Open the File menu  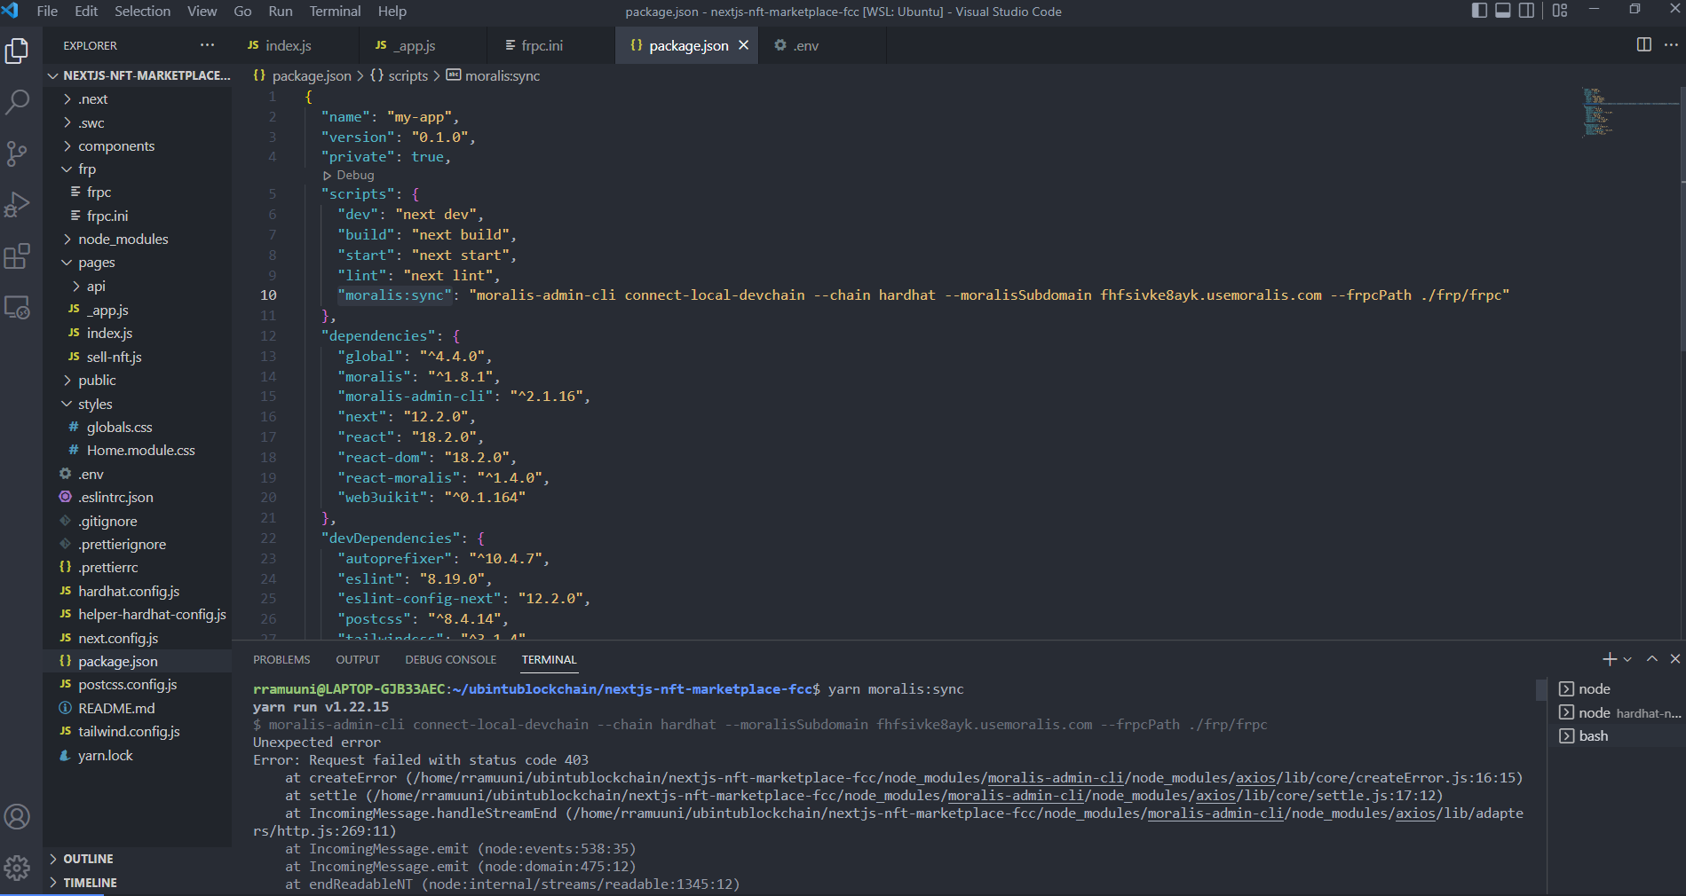pyautogui.click(x=47, y=12)
